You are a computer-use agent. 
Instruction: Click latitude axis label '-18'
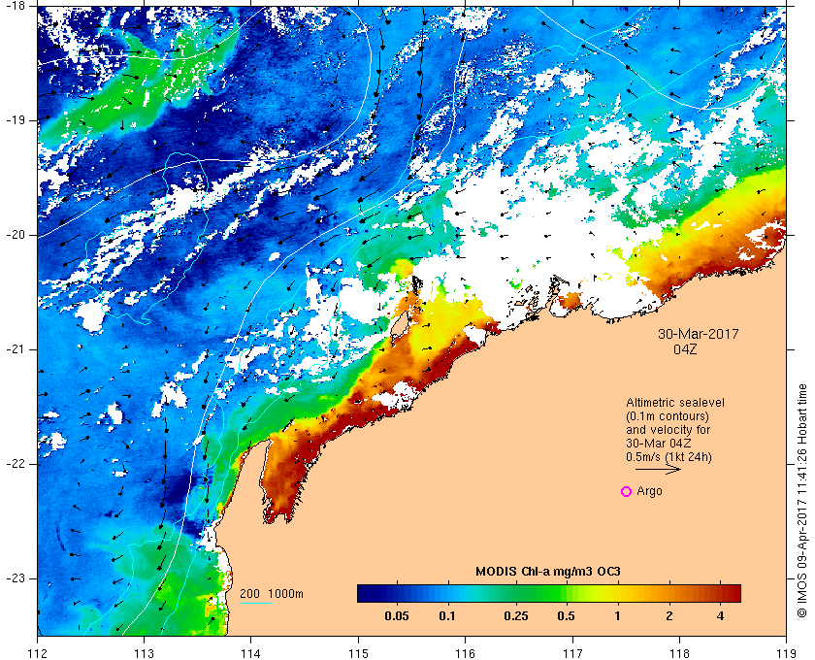tap(16, 5)
